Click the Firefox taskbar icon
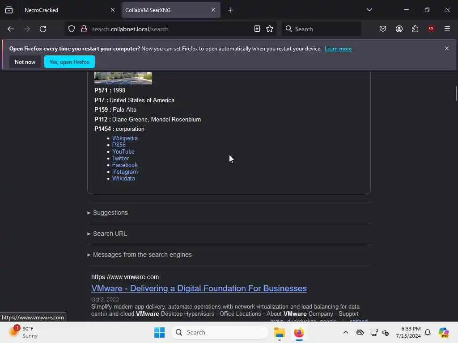458x343 pixels. pyautogui.click(x=299, y=332)
